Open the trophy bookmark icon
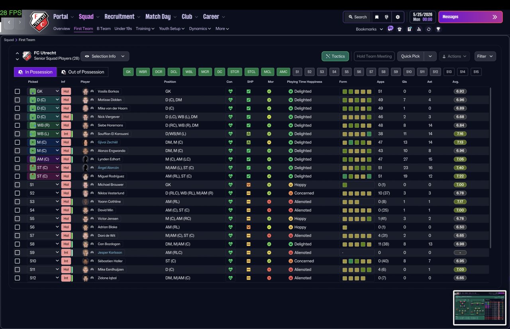510x329 pixels. [x=438, y=29]
